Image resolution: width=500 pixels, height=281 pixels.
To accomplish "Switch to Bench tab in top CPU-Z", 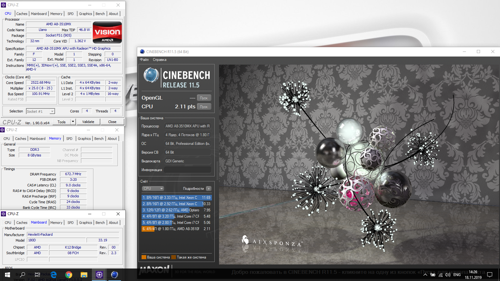I will tap(100, 14).
